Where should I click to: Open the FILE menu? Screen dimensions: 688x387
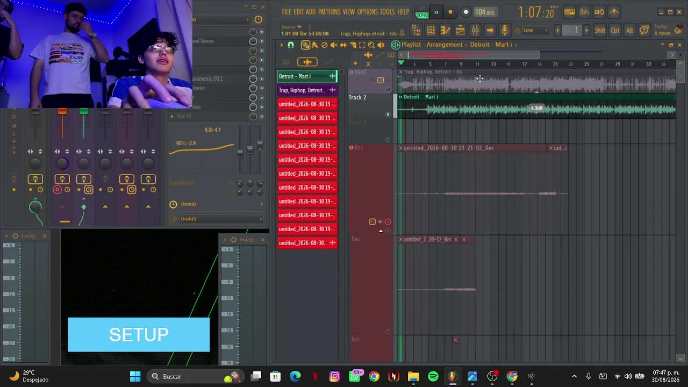pos(286,12)
